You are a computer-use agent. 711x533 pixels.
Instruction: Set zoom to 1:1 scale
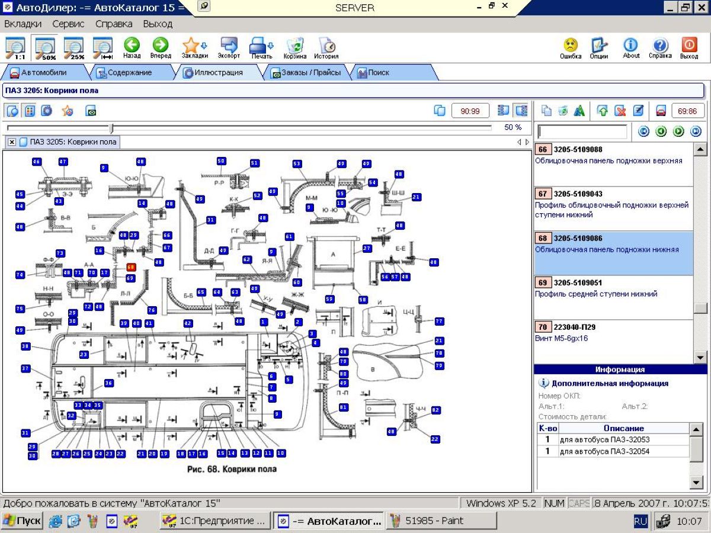15,47
